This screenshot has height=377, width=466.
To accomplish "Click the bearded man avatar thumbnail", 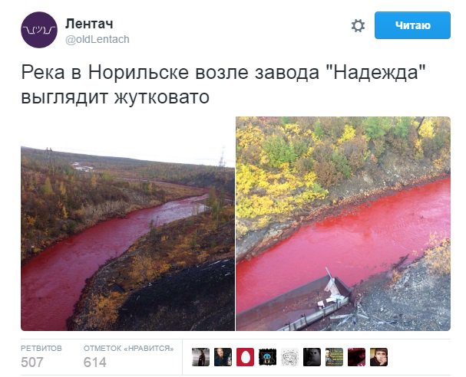I will [223, 357].
